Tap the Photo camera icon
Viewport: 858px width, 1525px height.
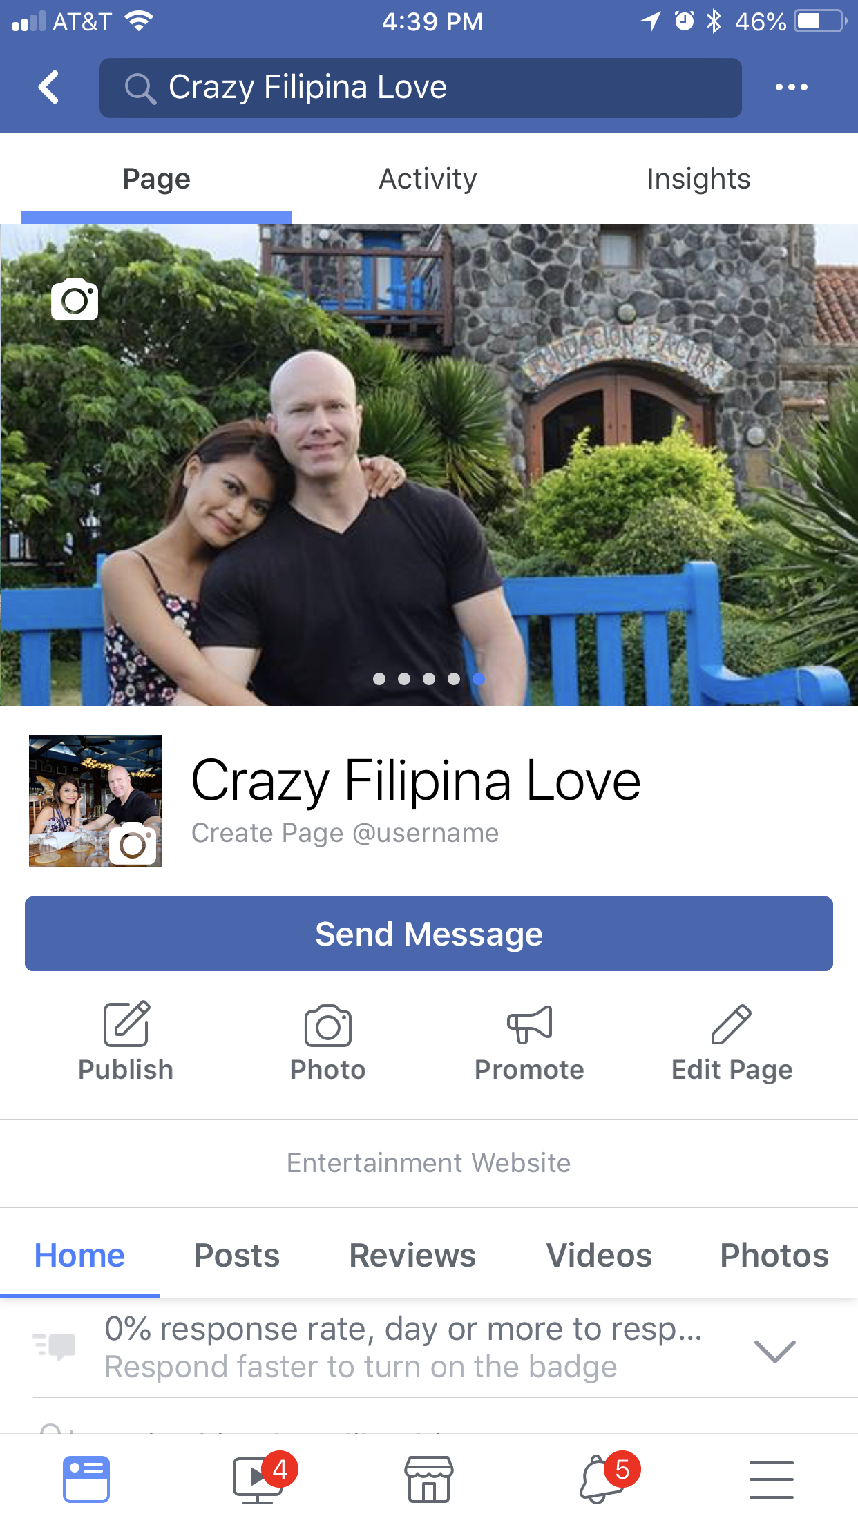coord(328,1026)
